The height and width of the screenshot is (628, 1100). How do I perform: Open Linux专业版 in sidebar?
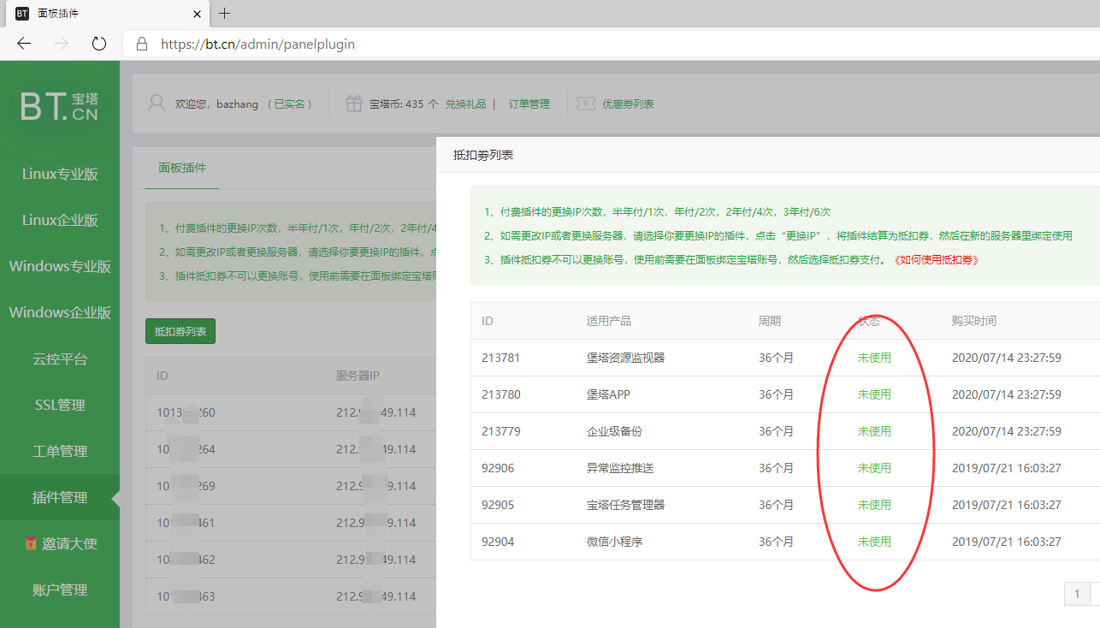[60, 174]
